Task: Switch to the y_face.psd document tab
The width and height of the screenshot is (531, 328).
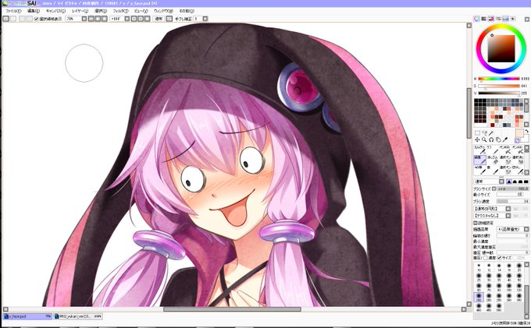Action: coord(28,316)
